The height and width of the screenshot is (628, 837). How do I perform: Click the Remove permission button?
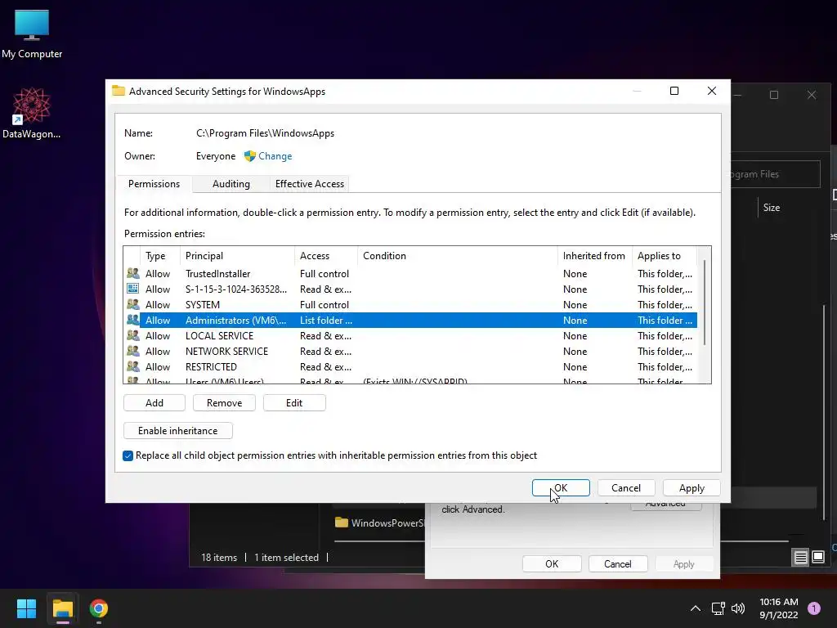224,402
